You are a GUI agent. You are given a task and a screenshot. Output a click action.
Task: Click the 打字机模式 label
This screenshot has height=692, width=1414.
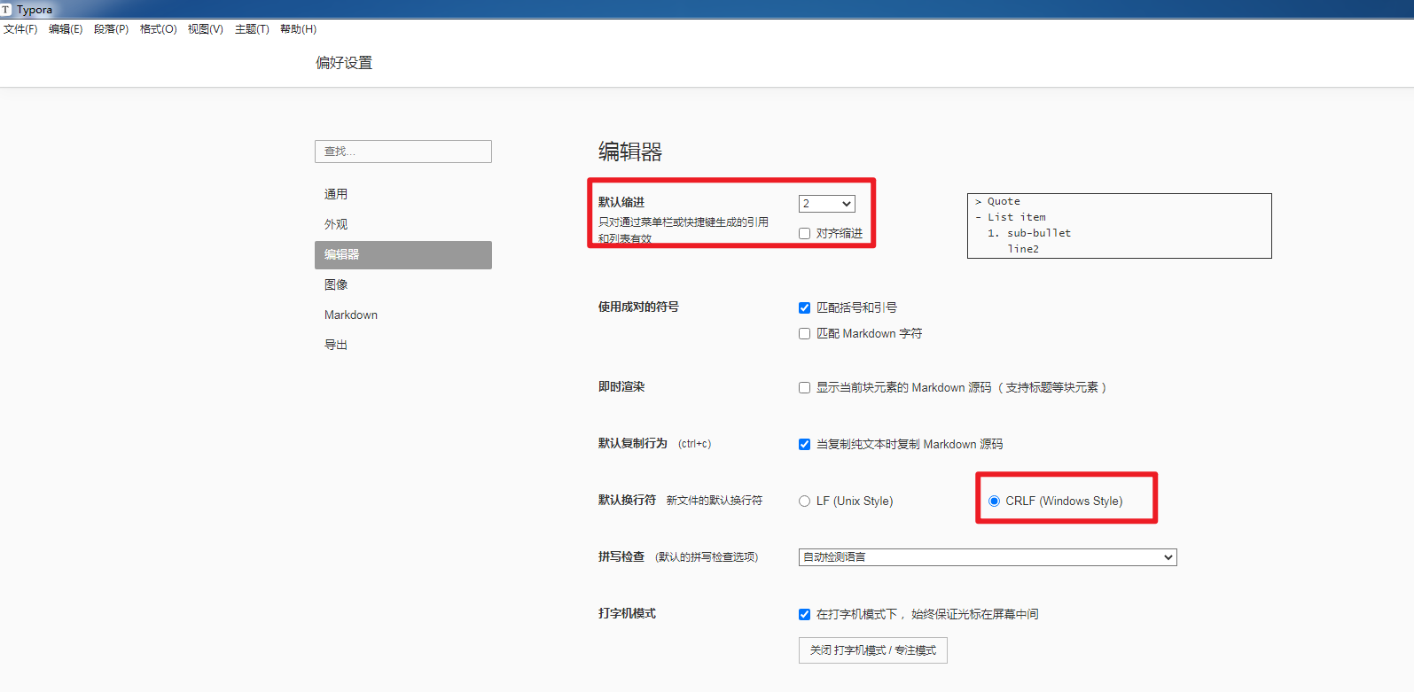coord(627,613)
